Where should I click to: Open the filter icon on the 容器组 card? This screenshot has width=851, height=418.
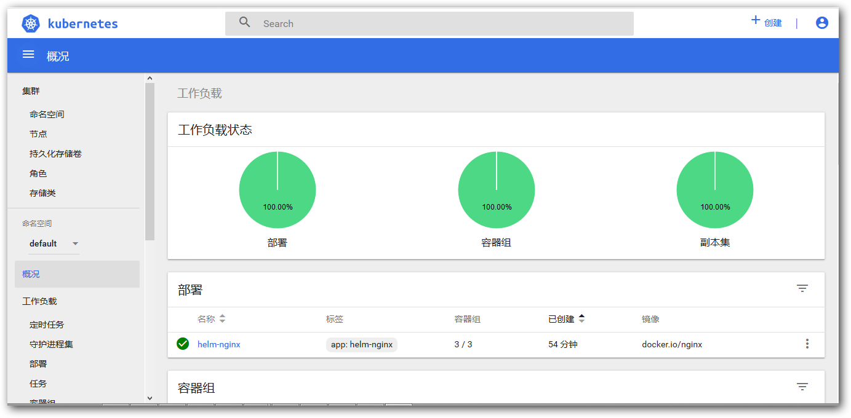pos(802,386)
